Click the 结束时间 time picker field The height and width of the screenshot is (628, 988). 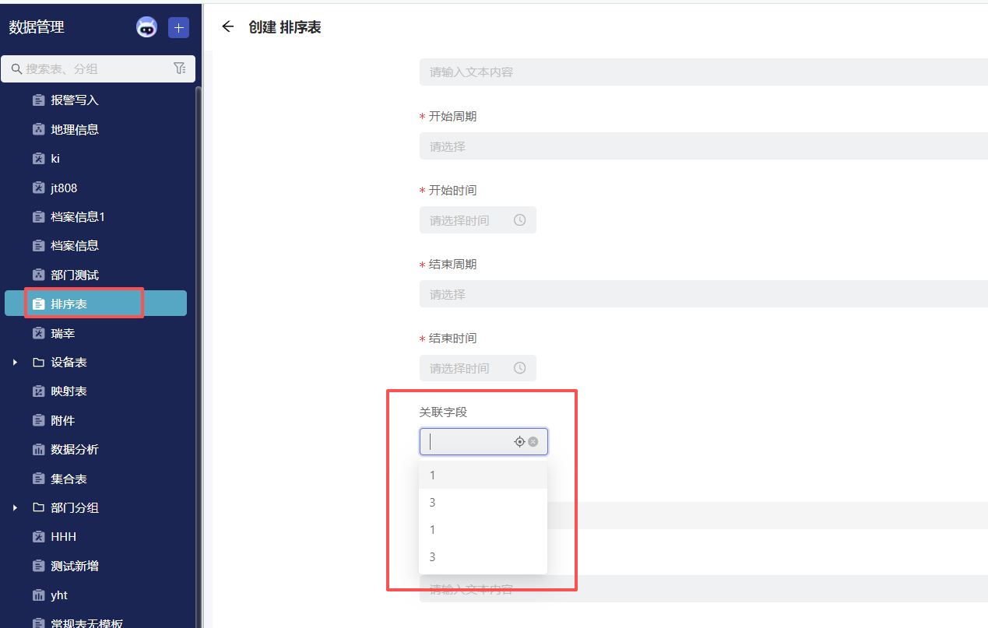(477, 368)
